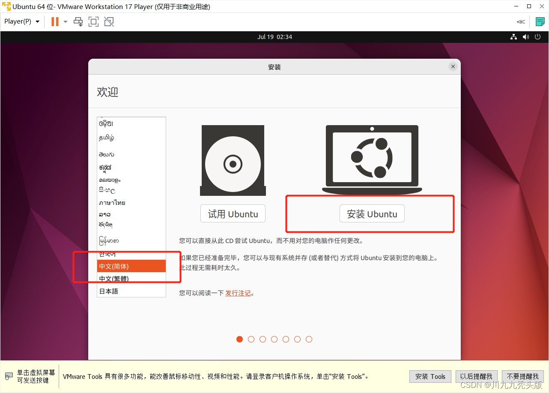This screenshot has width=549, height=393.
Task: Click the exit Unity mode icon
Action: (x=109, y=21)
